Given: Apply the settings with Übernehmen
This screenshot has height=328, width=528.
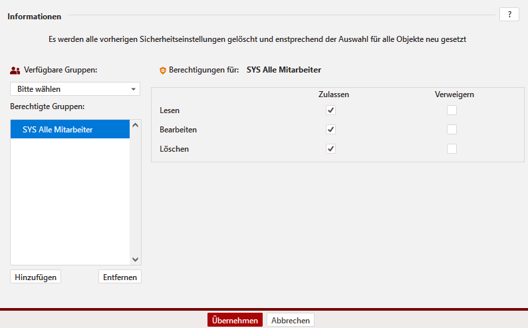Looking at the screenshot, I should coord(235,321).
